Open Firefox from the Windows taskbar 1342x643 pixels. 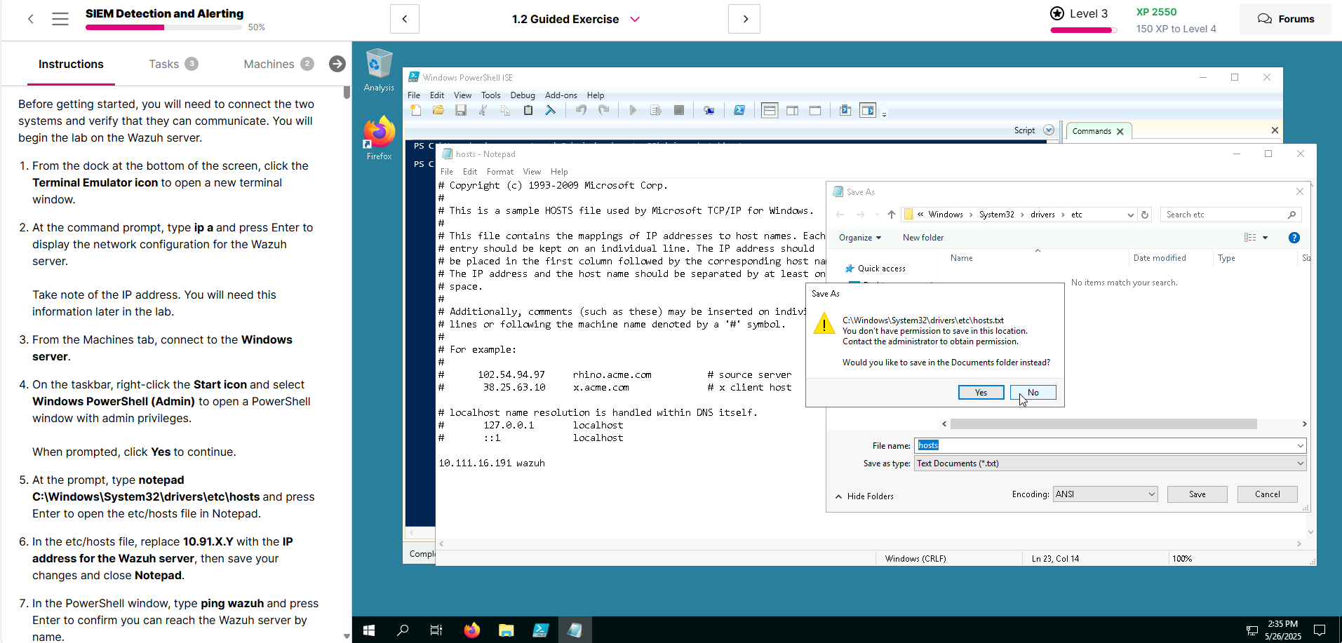tap(472, 630)
